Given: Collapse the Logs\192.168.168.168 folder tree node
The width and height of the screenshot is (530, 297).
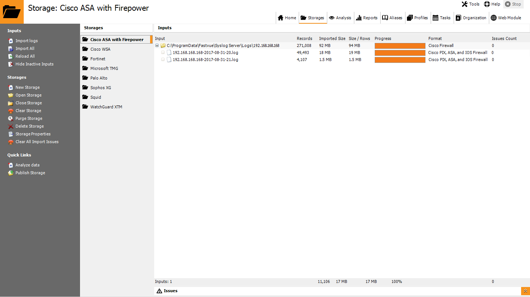Looking at the screenshot, I should tap(157, 45).
